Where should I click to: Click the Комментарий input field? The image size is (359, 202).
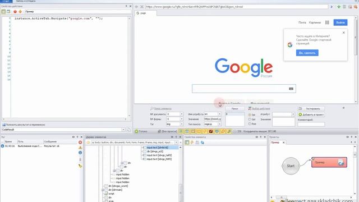(x=311, y=125)
